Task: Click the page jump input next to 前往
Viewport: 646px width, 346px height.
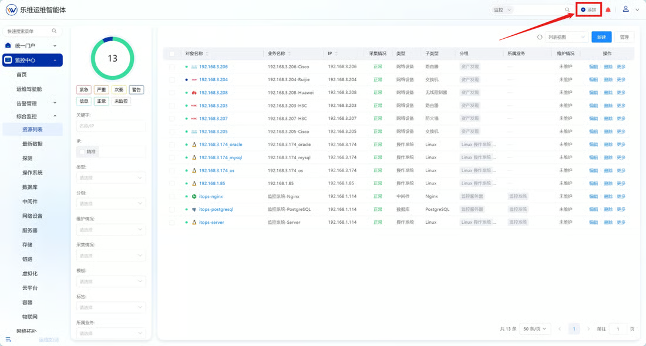Action: 618,329
